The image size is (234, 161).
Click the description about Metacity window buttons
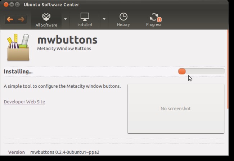(x=62, y=86)
